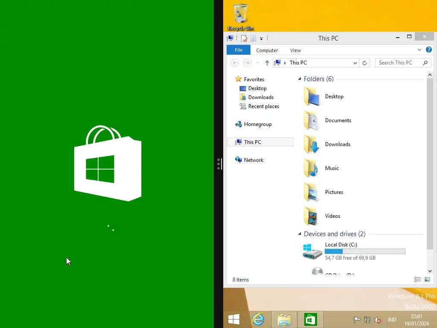Viewport: 437px width, 328px height.
Task: Click File Explorer taskbar icon
Action: coord(284,319)
